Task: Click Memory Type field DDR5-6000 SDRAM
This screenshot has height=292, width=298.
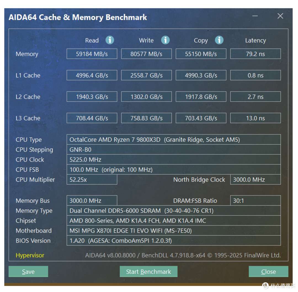Action: tap(174, 211)
